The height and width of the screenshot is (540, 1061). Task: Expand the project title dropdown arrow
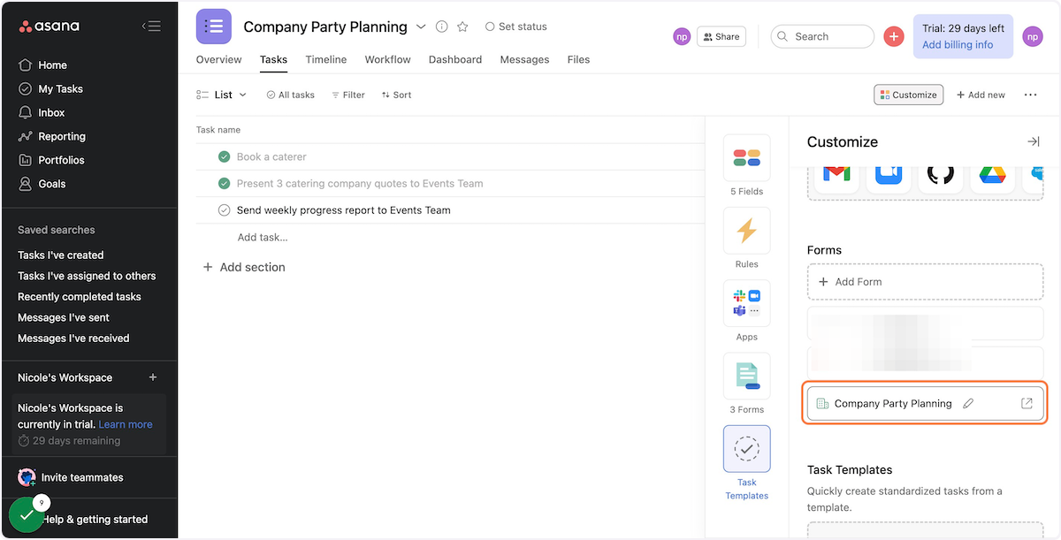click(421, 27)
